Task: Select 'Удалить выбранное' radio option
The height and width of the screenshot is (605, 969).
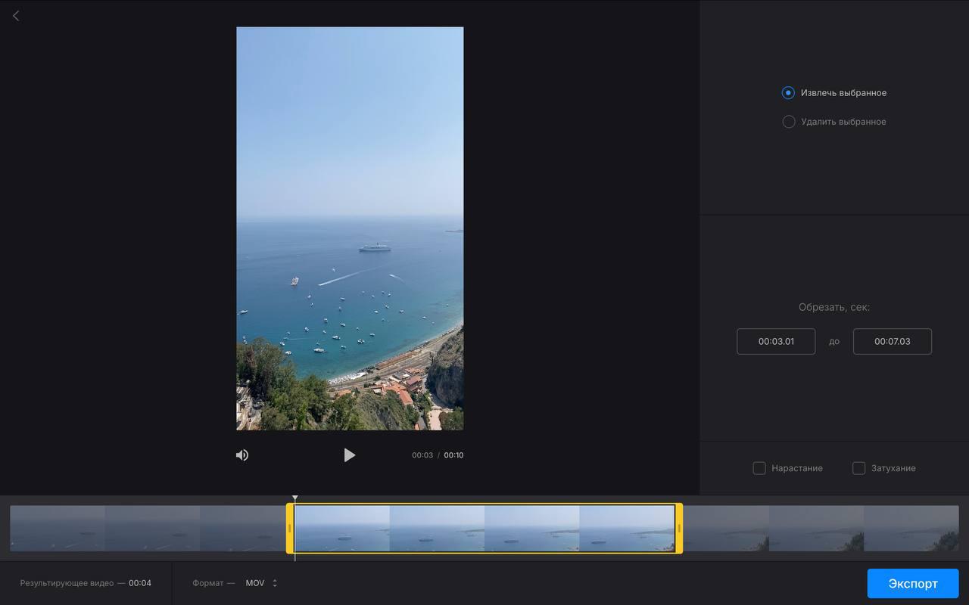Action: click(x=788, y=122)
